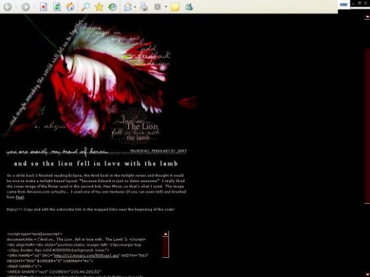This screenshot has height=277, width=370.
Task: Click inside the layout code text box
Action: (84, 254)
